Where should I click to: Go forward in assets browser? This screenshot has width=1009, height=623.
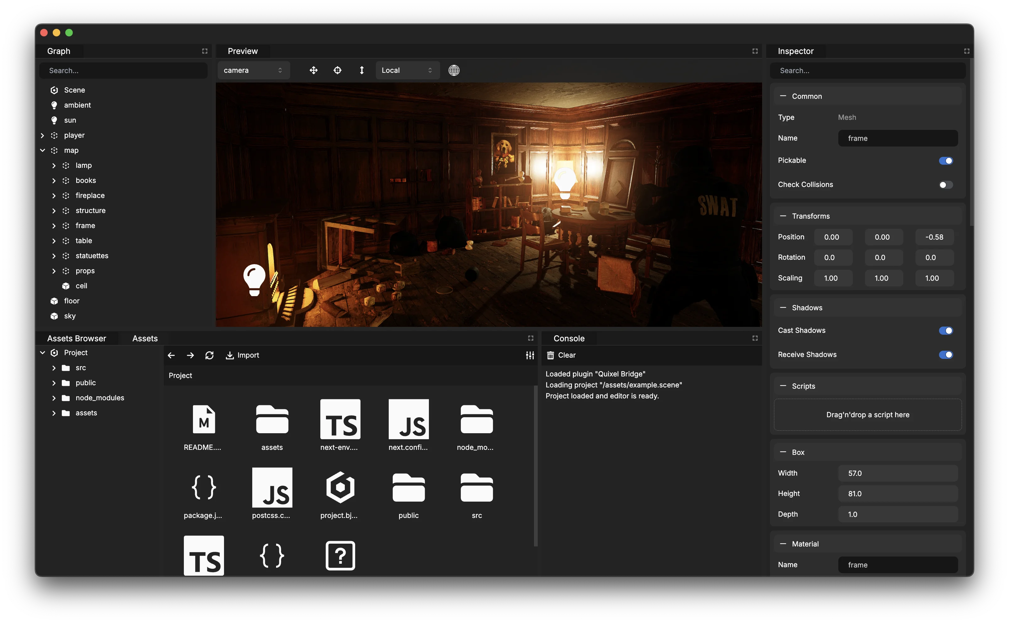pos(190,356)
